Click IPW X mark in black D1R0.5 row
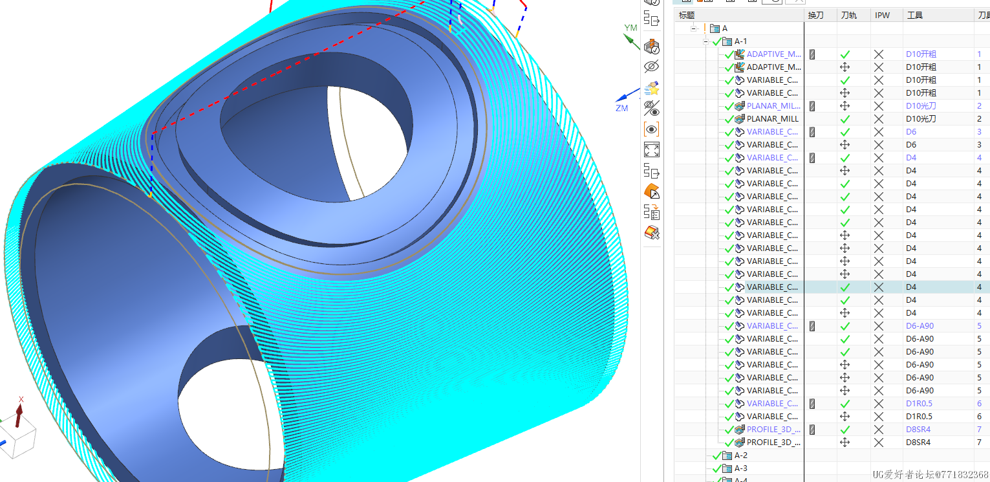The height and width of the screenshot is (482, 990). click(x=879, y=417)
